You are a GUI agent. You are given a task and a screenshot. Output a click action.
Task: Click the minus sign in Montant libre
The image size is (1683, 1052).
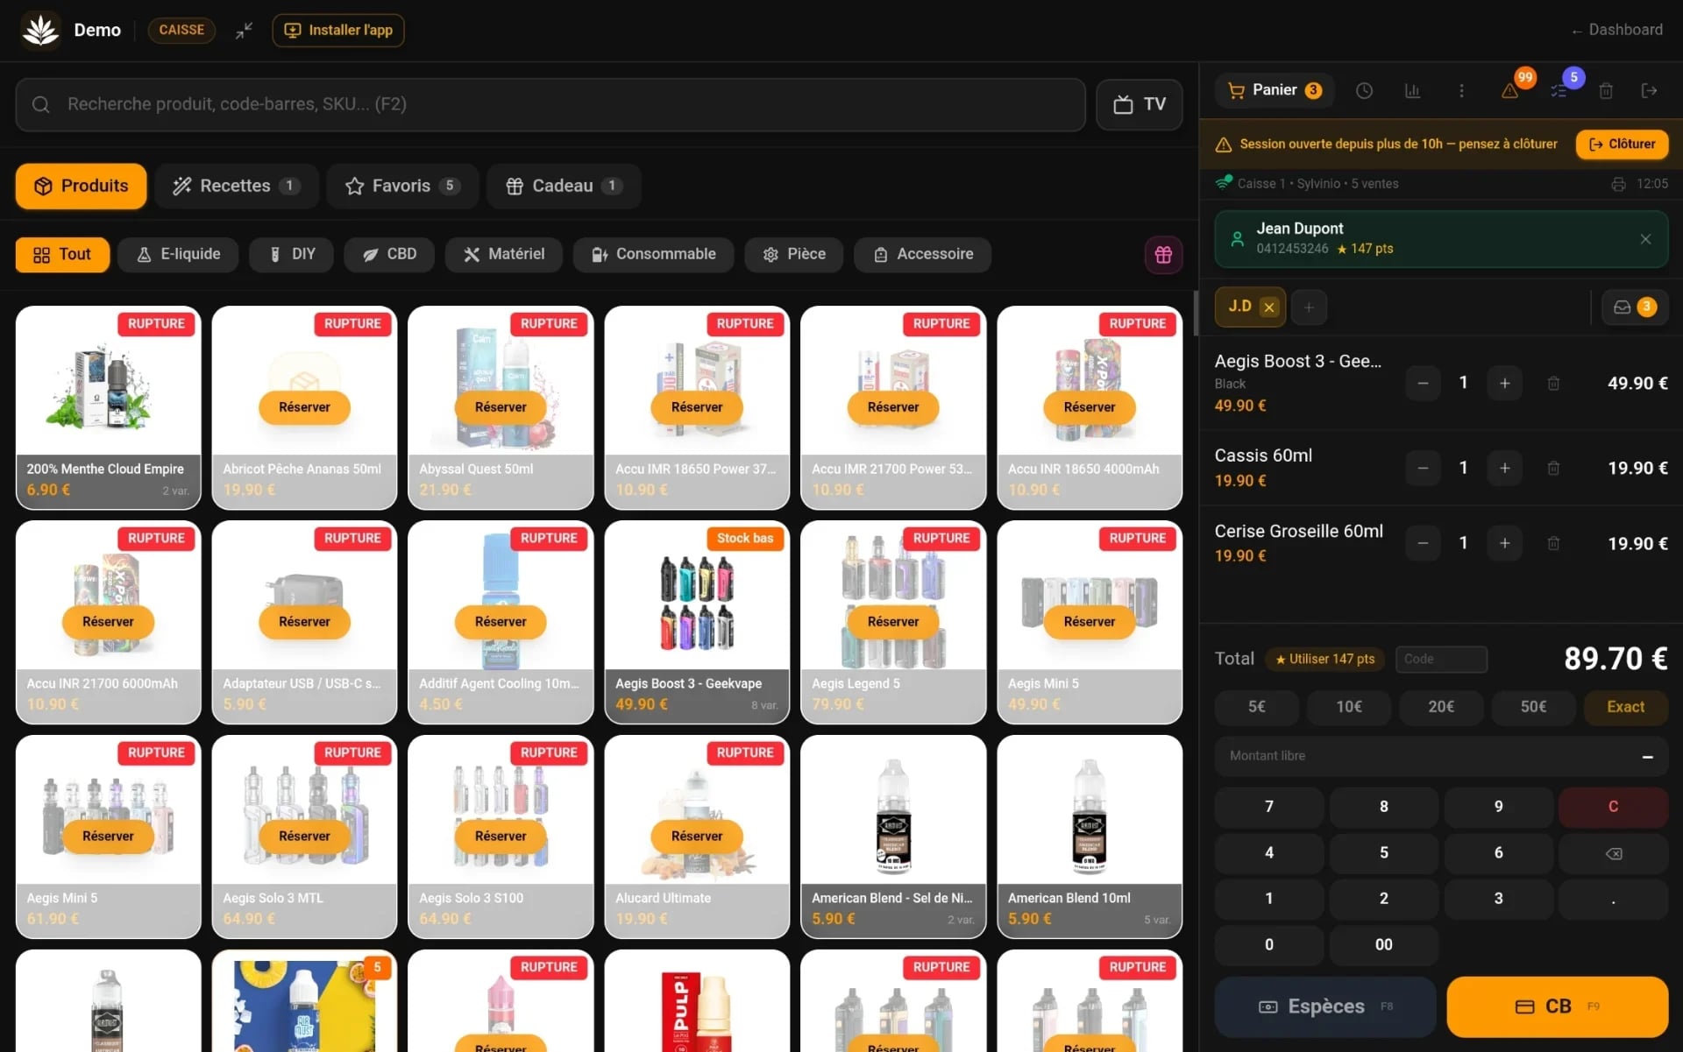(1647, 756)
